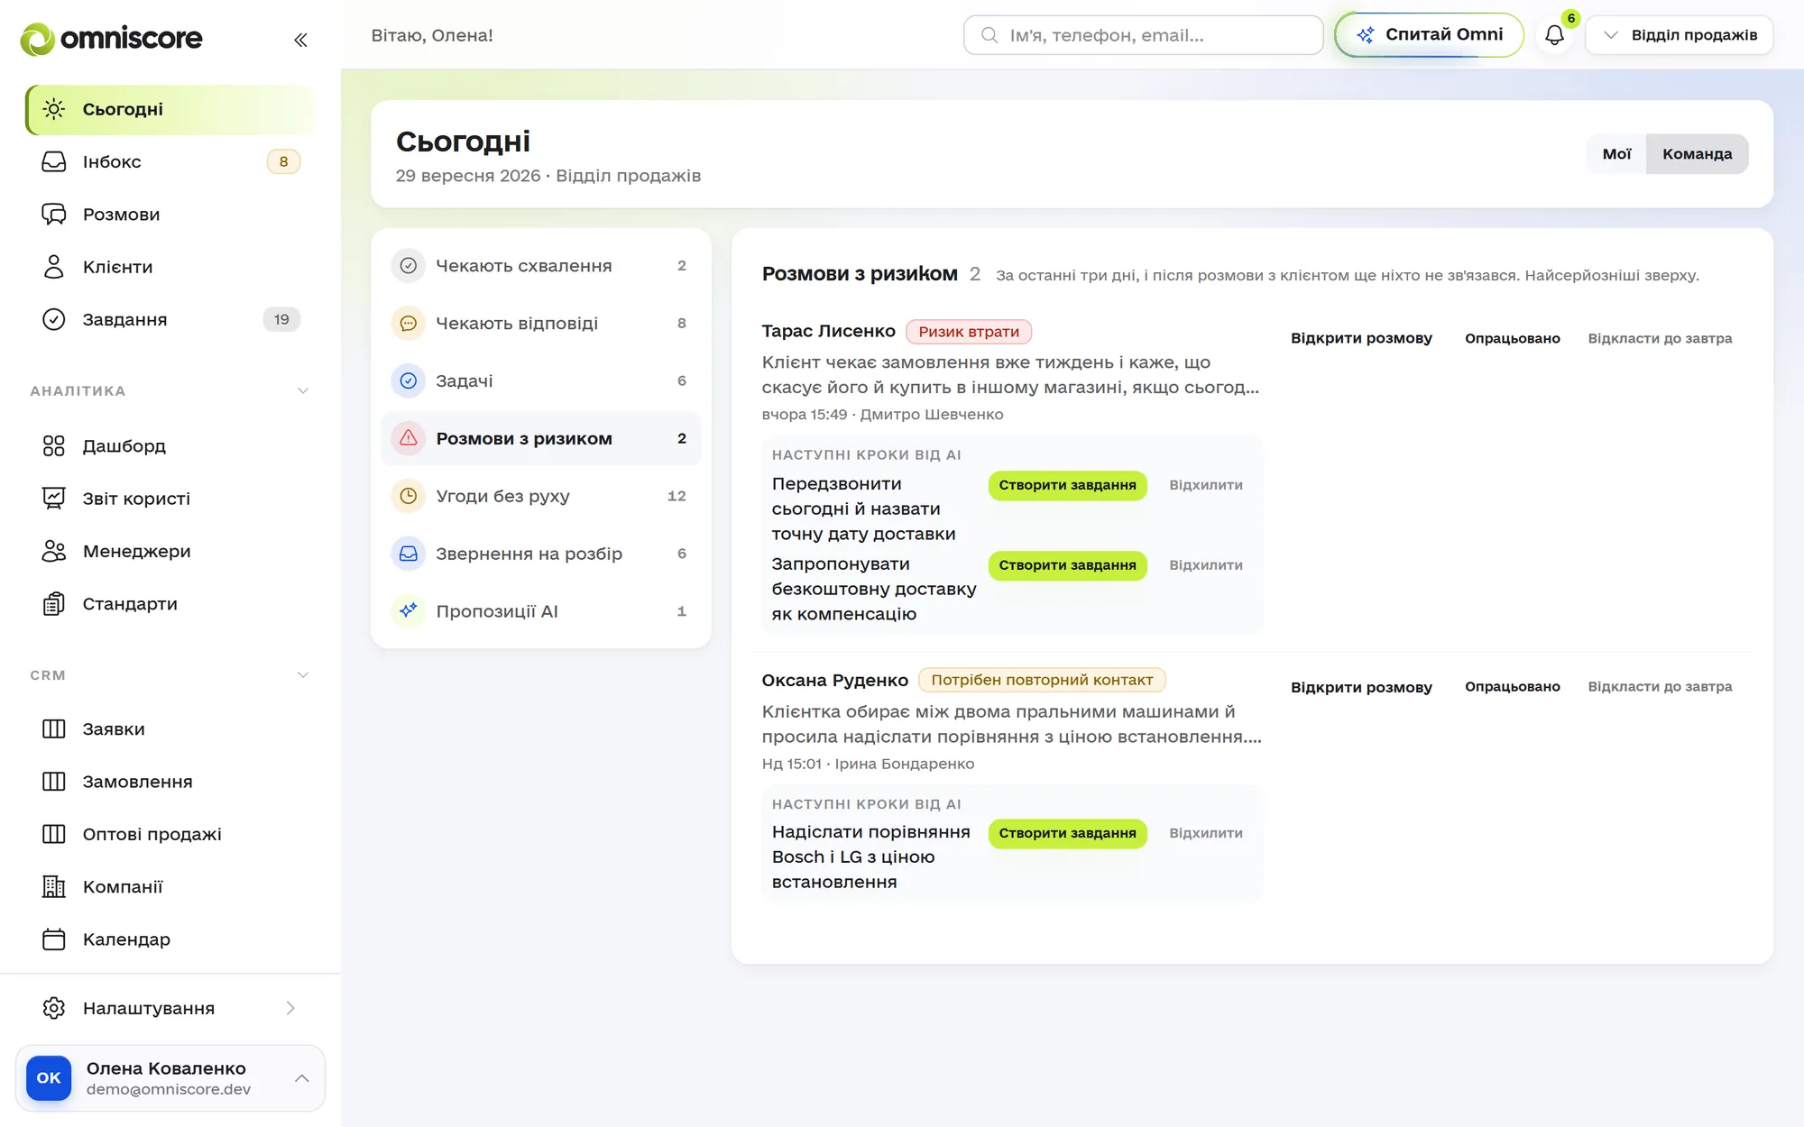Viewport: 1804px width, 1127px height.
Task: Open Календар in sidebar
Action: (x=170, y=939)
